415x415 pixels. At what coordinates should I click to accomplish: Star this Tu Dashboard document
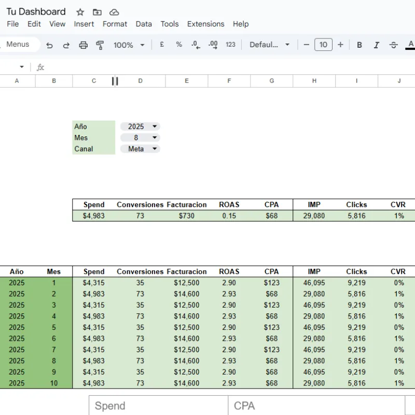(80, 12)
